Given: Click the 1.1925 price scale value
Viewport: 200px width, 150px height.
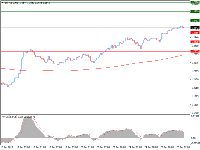Looking at the screenshot, I should click(195, 96).
